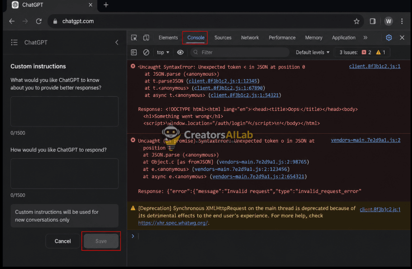
Task: Open the xhr.spec.whatwg.org link
Action: coord(173,223)
